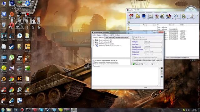Check the BD-ROM drive (F:) checkbox
200x112 pixels.
pos(95,46)
